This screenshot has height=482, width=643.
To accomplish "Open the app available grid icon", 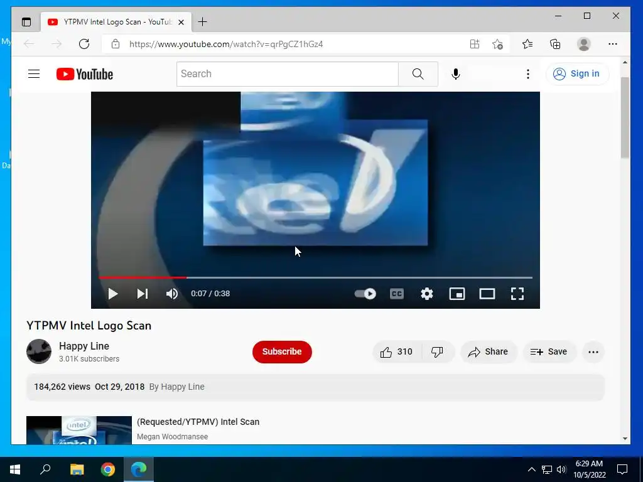I will pos(475,44).
